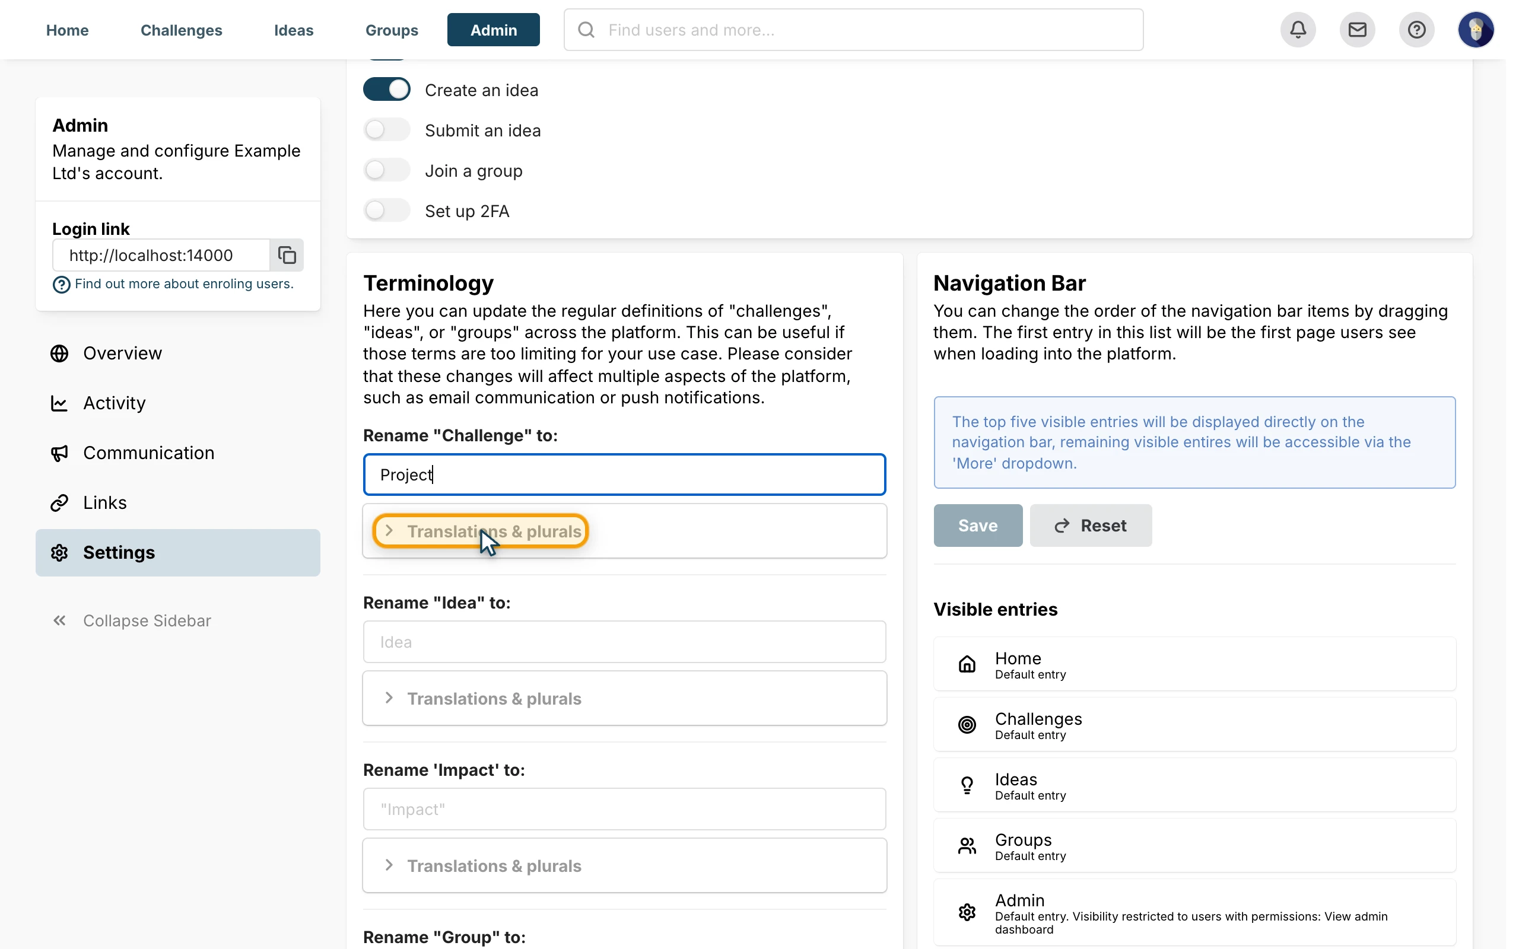This screenshot has height=949, width=1519.
Task: Click the Home entry house icon
Action: tap(967, 664)
